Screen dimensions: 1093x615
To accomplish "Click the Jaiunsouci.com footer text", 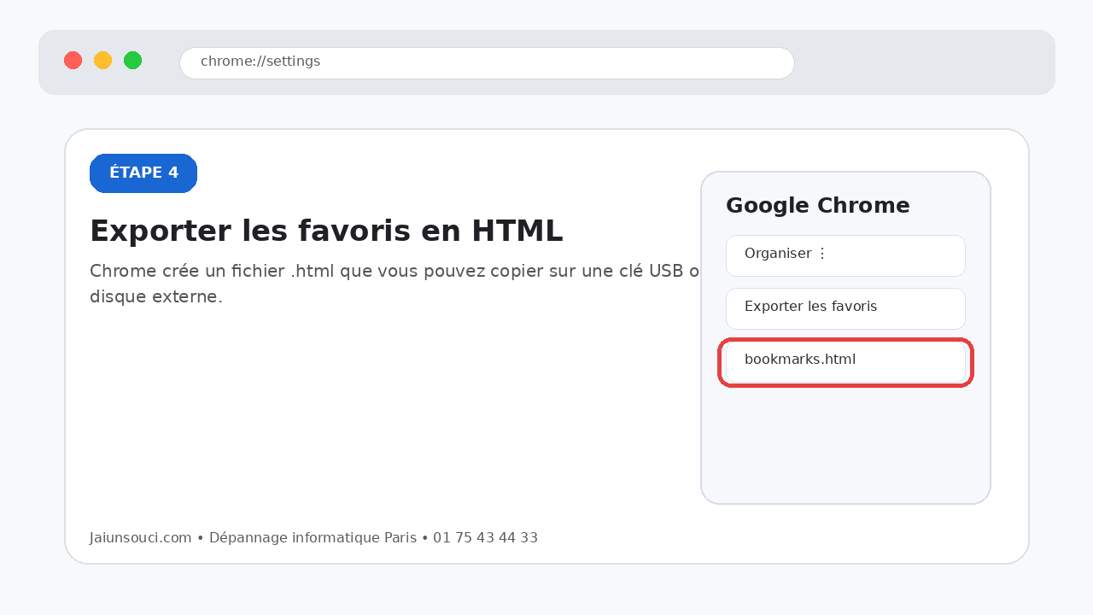I will click(x=313, y=538).
